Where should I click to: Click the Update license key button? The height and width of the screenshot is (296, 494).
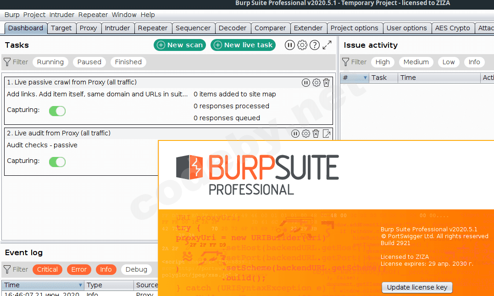tap(417, 287)
